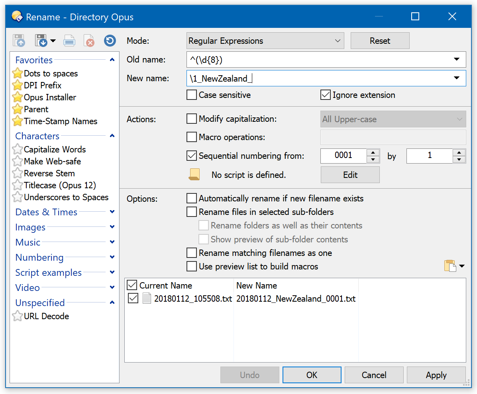Increase the sequential numbering start value
The width and height of the screenshot is (477, 394).
373,152
